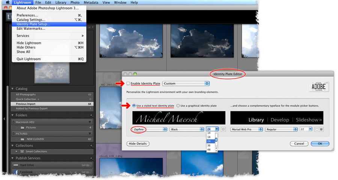Click the Macintosh HD2 green status indicator
Viewport: 338px width, 180px height.
click(14, 122)
